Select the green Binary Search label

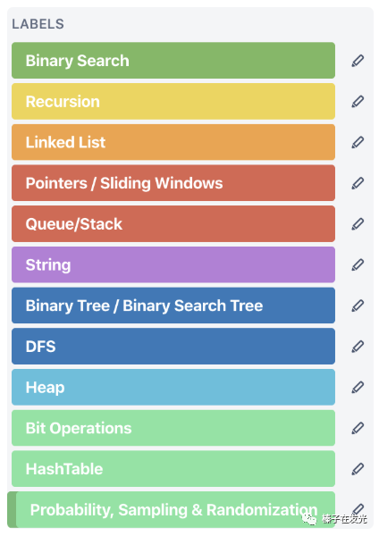[173, 61]
